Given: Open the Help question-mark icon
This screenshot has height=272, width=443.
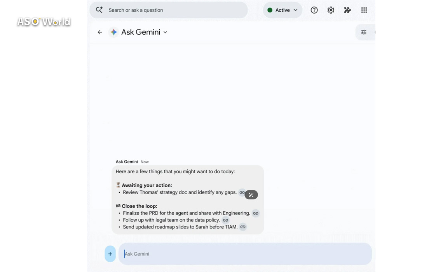Looking at the screenshot, I should tap(314, 10).
